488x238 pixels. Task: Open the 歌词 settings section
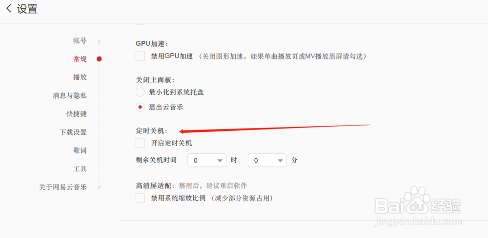80,150
